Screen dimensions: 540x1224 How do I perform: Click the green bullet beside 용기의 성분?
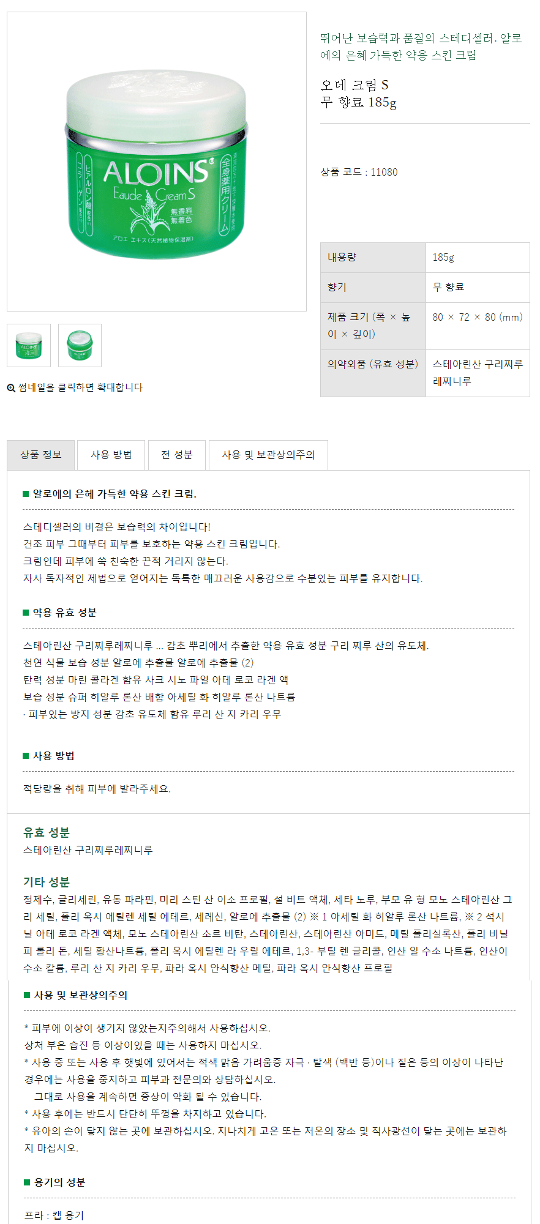(x=27, y=1182)
